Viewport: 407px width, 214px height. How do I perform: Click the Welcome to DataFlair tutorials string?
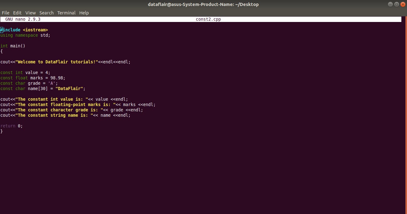click(x=56, y=62)
